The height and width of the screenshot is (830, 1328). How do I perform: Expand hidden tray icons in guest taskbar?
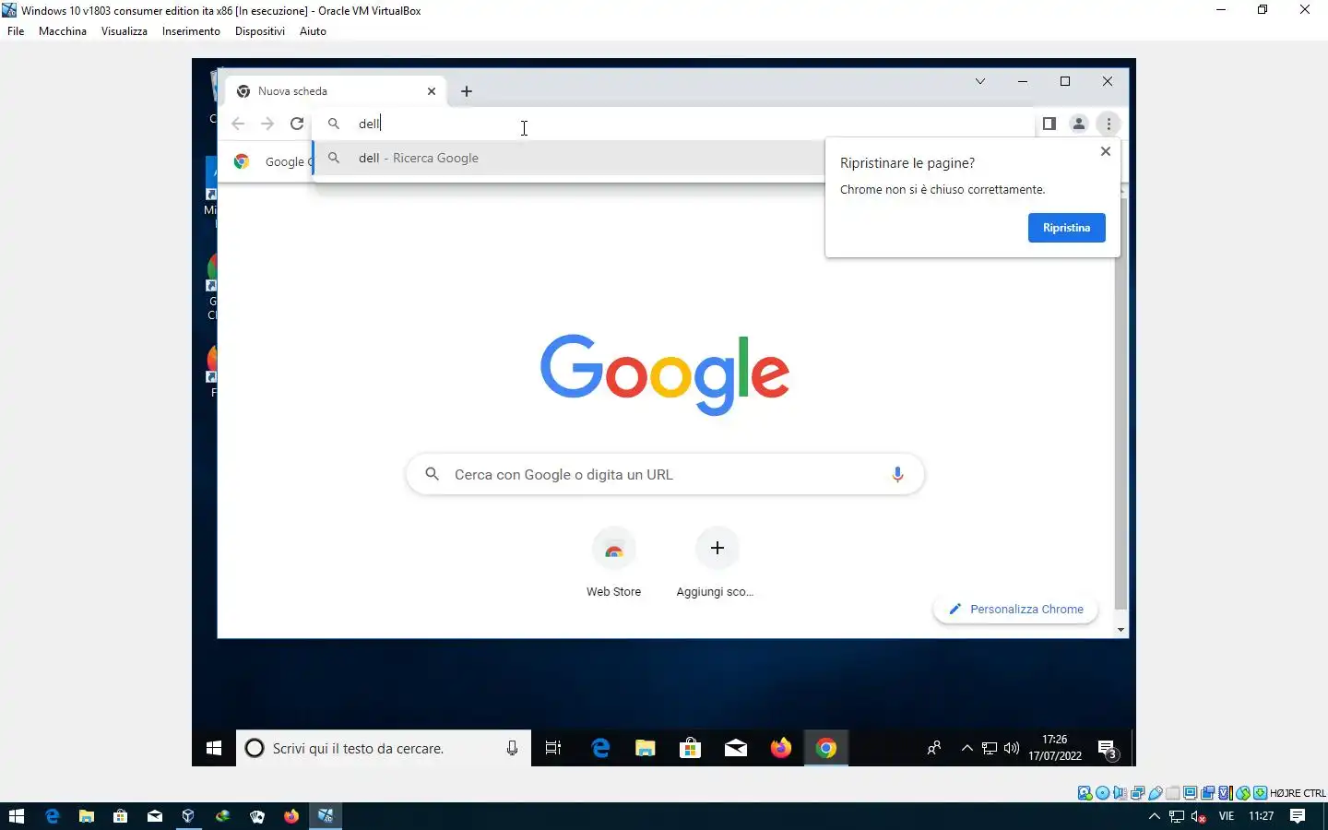click(966, 748)
